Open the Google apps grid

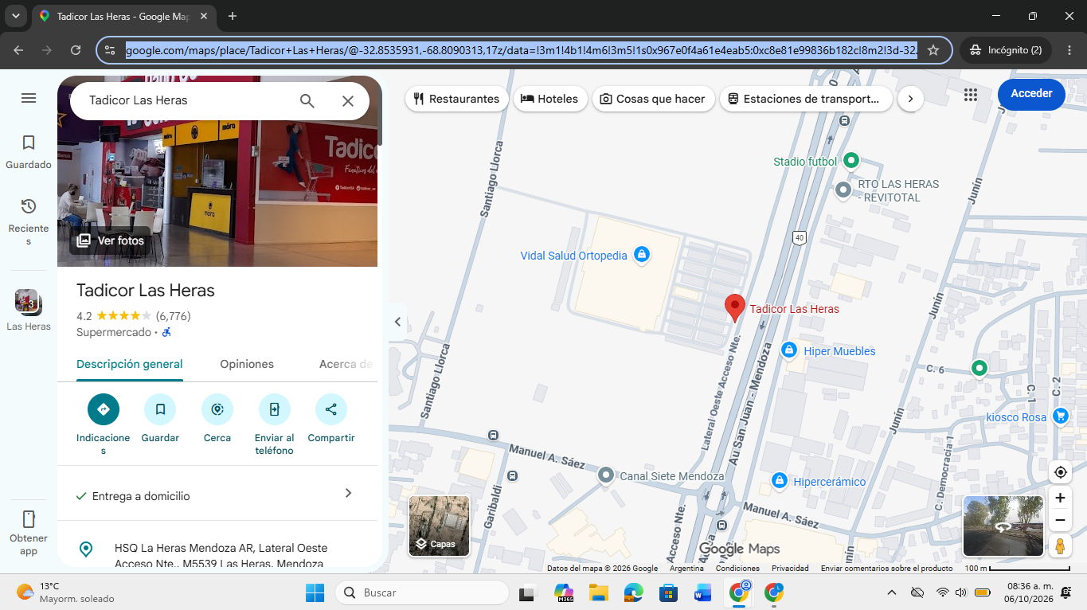click(970, 95)
